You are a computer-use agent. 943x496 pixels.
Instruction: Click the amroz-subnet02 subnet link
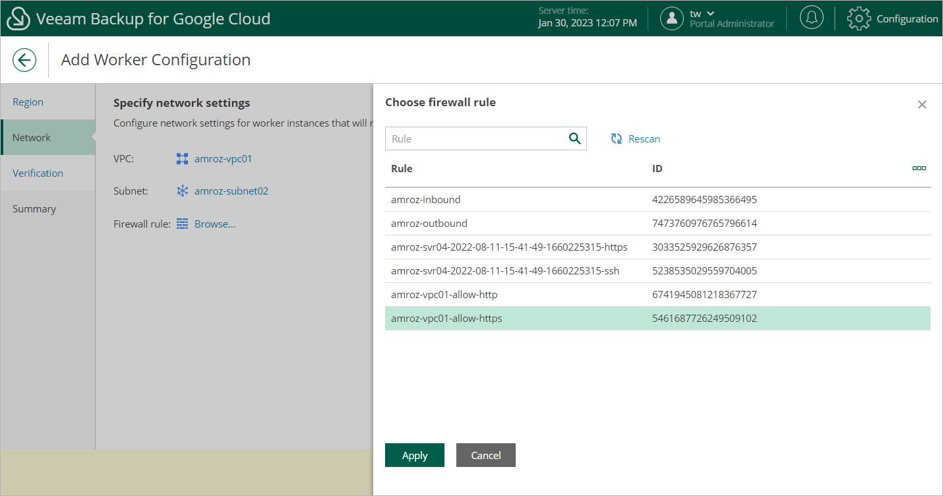tap(231, 191)
